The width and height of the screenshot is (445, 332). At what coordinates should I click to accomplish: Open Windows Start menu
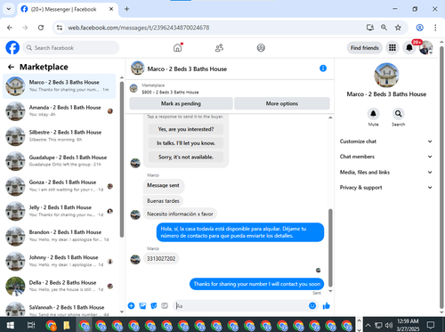10,325
